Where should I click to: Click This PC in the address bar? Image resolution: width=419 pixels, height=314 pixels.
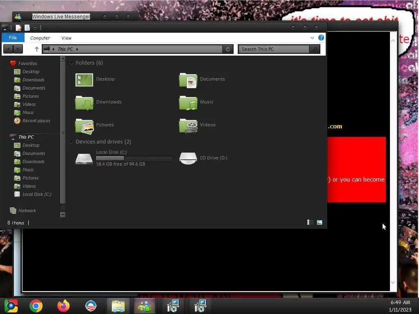[65, 49]
